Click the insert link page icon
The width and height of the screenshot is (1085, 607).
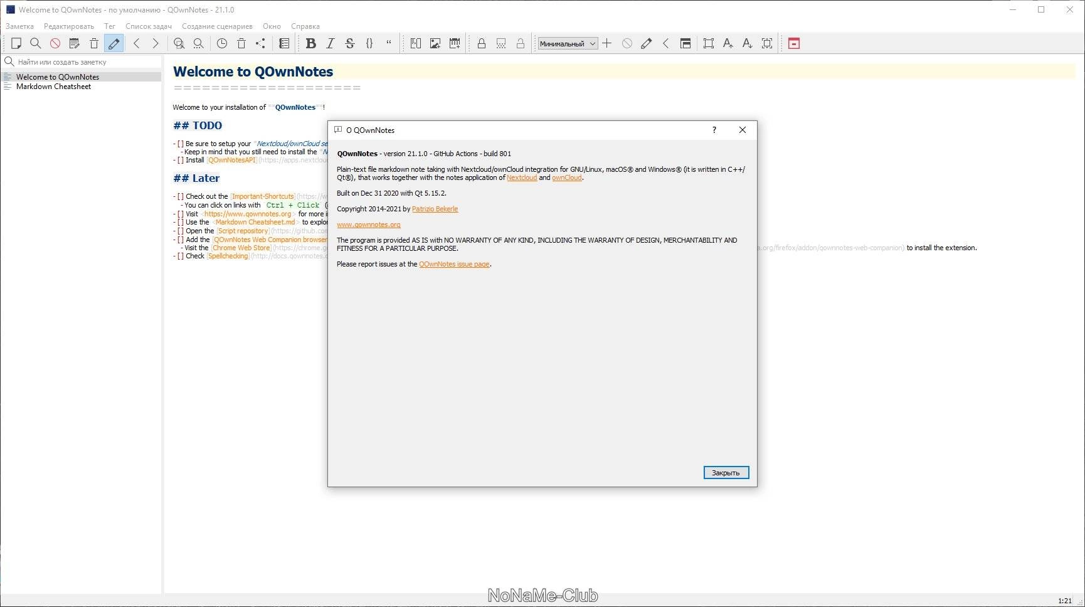point(415,43)
